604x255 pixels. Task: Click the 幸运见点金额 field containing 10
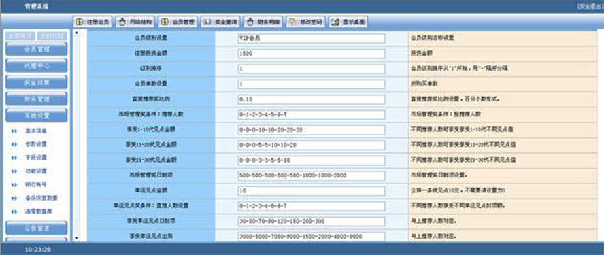312,191
